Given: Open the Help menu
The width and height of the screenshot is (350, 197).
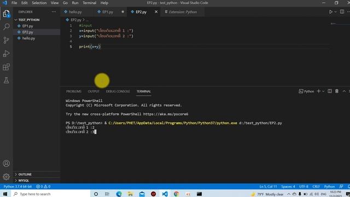Looking at the screenshot, I should click(104, 3).
